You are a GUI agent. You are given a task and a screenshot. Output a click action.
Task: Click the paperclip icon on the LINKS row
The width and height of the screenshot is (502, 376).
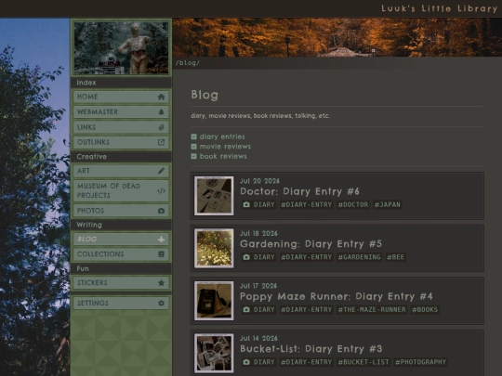pos(161,127)
